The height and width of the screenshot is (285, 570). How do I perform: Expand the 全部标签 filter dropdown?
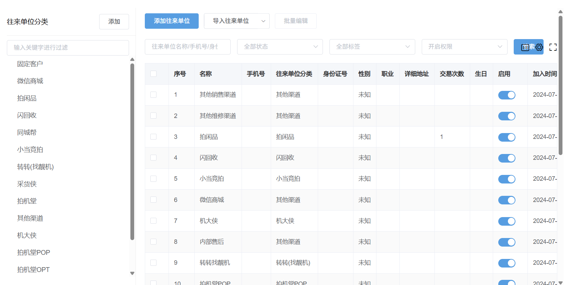[x=372, y=47]
